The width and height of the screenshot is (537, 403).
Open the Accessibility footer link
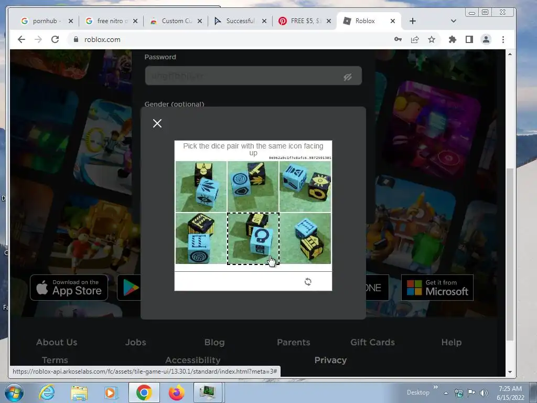point(193,360)
